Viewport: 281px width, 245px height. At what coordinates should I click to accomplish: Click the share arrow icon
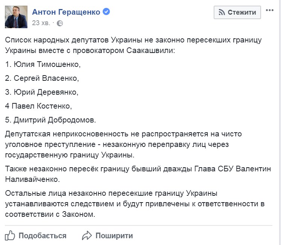pyautogui.click(x=87, y=235)
